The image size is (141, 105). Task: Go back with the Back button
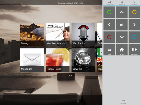click(109, 50)
